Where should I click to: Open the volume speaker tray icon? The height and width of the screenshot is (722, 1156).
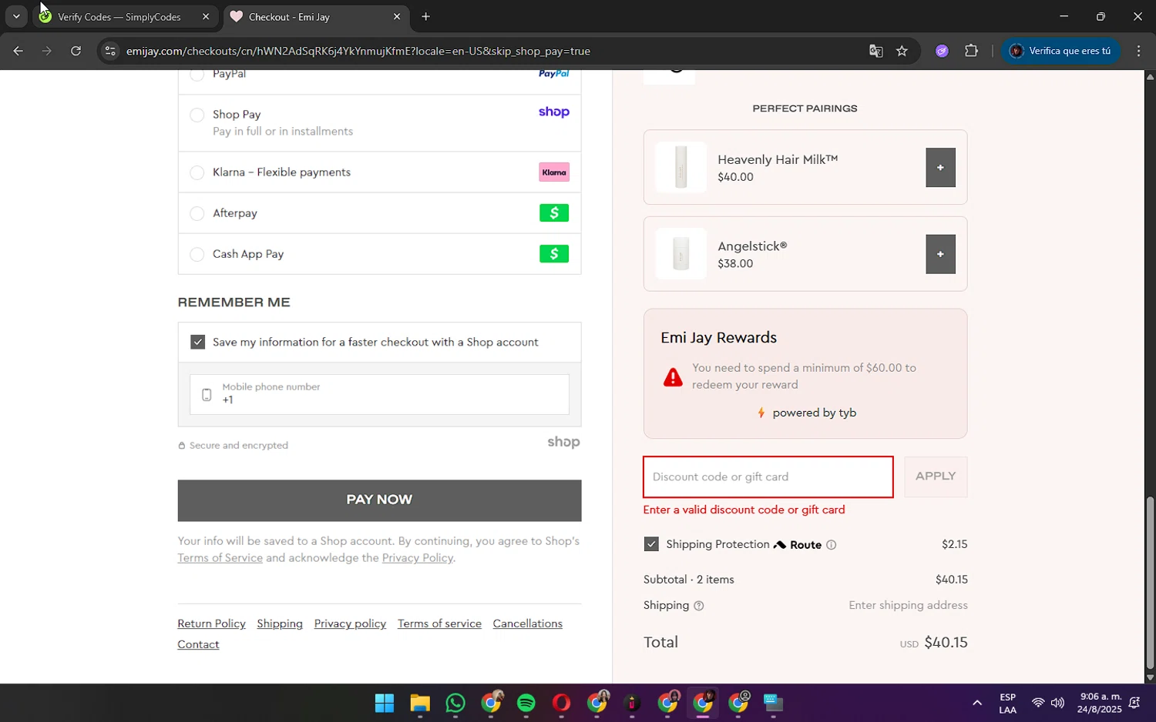coord(1057,703)
